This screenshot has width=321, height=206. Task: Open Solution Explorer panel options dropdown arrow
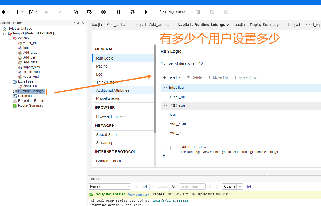click(74, 23)
